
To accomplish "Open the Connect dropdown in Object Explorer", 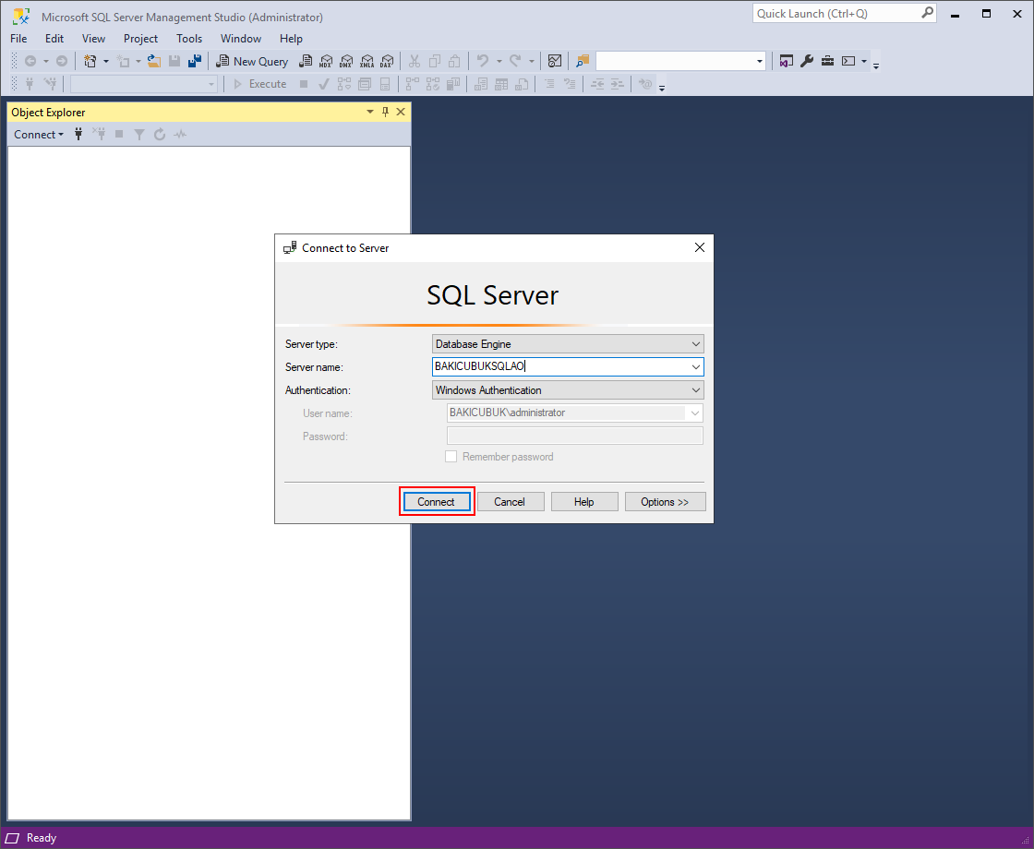I will coord(39,135).
